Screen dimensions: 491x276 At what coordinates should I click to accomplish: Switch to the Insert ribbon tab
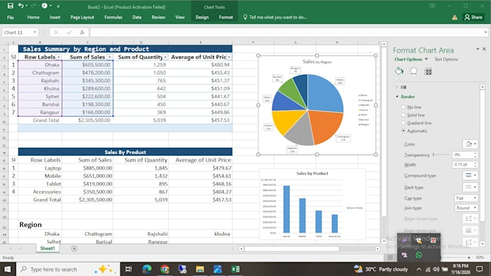tap(55, 17)
